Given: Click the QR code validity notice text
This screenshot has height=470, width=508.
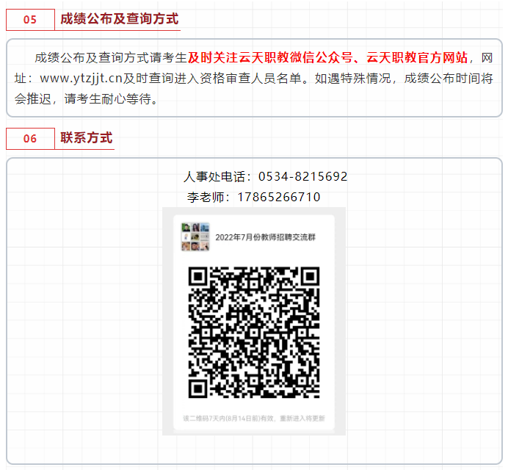Looking at the screenshot, I should pyautogui.click(x=254, y=419).
